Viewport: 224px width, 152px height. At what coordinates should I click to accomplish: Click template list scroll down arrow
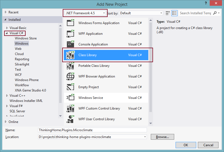tap(151, 123)
